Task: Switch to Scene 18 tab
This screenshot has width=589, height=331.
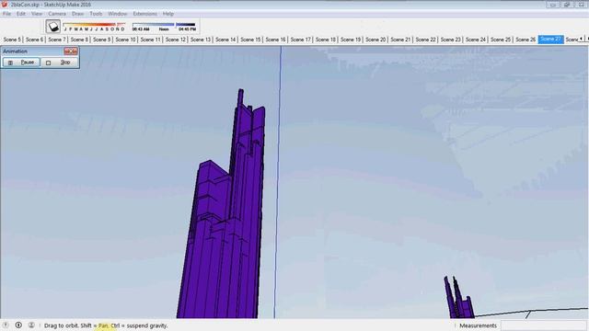Action: pos(325,40)
